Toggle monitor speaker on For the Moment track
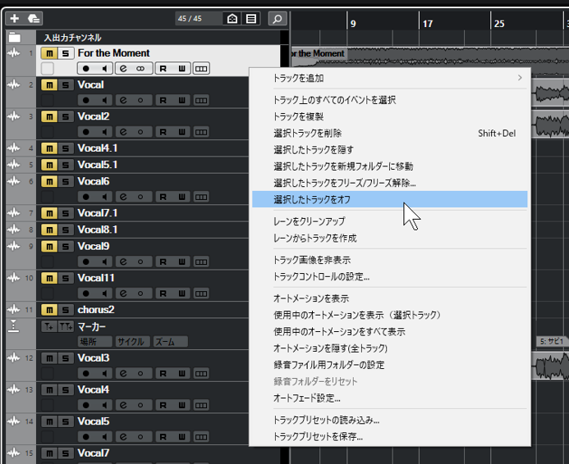 click(105, 68)
